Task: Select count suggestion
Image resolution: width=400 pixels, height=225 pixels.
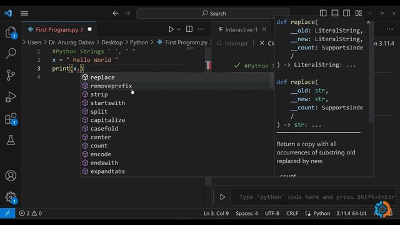Action: pyautogui.click(x=176, y=146)
